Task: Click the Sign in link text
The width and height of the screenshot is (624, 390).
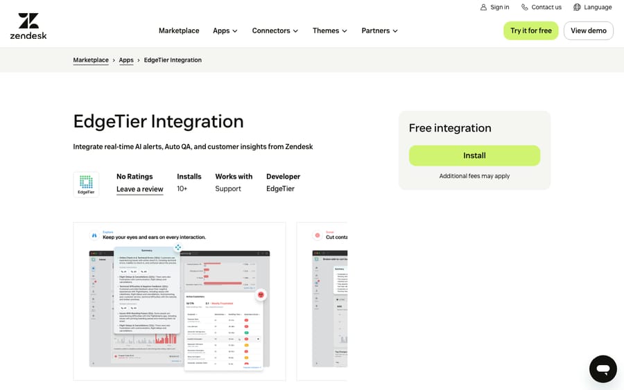Action: pyautogui.click(x=499, y=7)
